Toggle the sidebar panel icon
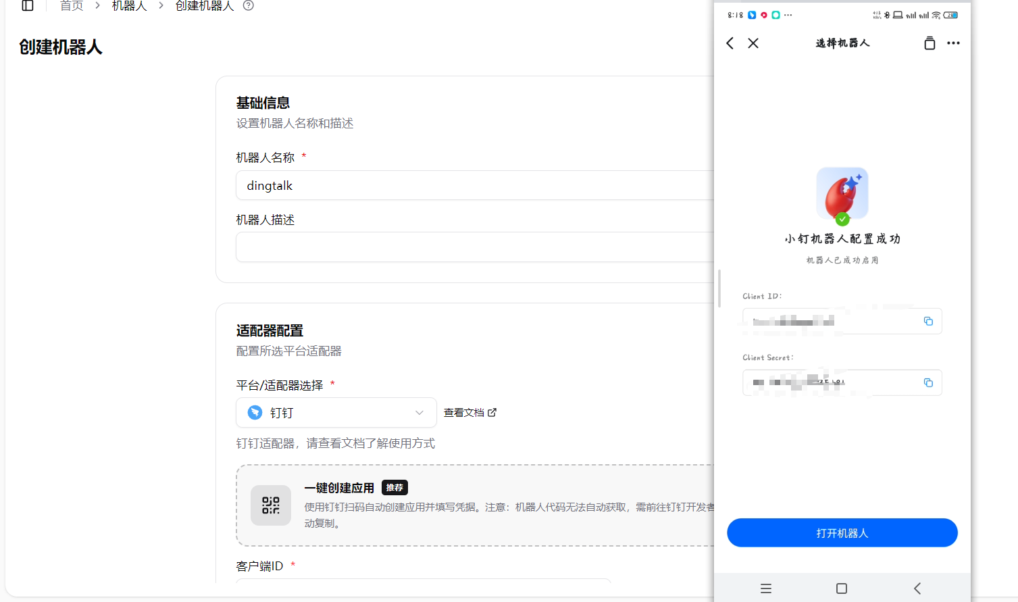Screen dimensions: 1018x602 (x=28, y=5)
